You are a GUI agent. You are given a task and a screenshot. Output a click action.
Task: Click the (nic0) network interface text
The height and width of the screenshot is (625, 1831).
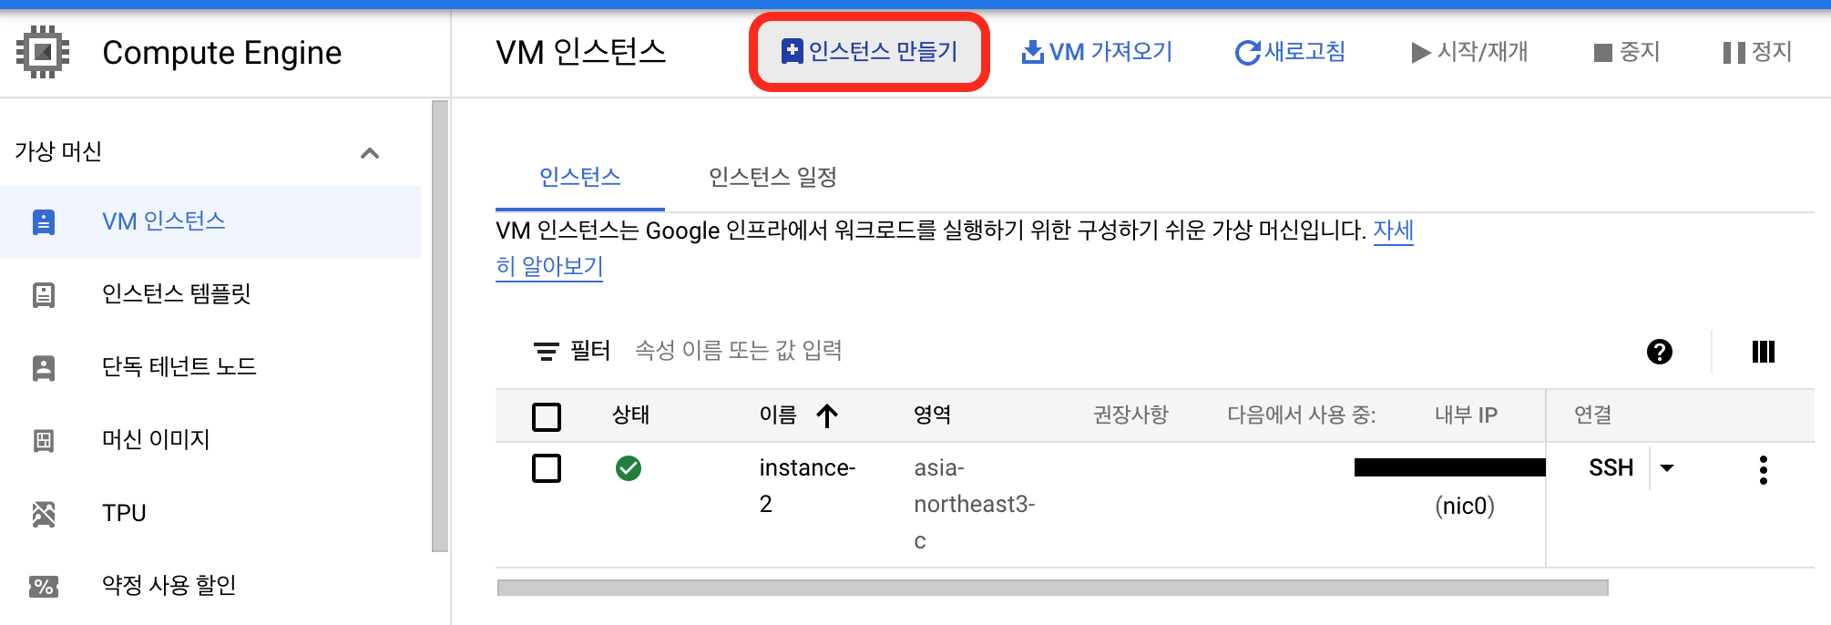tap(1465, 506)
